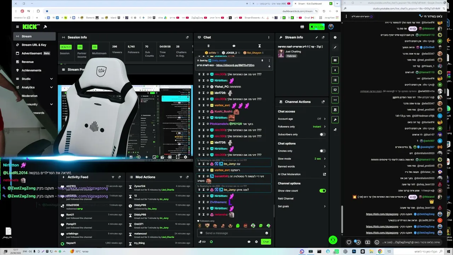Open Chrome from the taskbar
Viewport: 453px width, 255px height.
(380, 251)
